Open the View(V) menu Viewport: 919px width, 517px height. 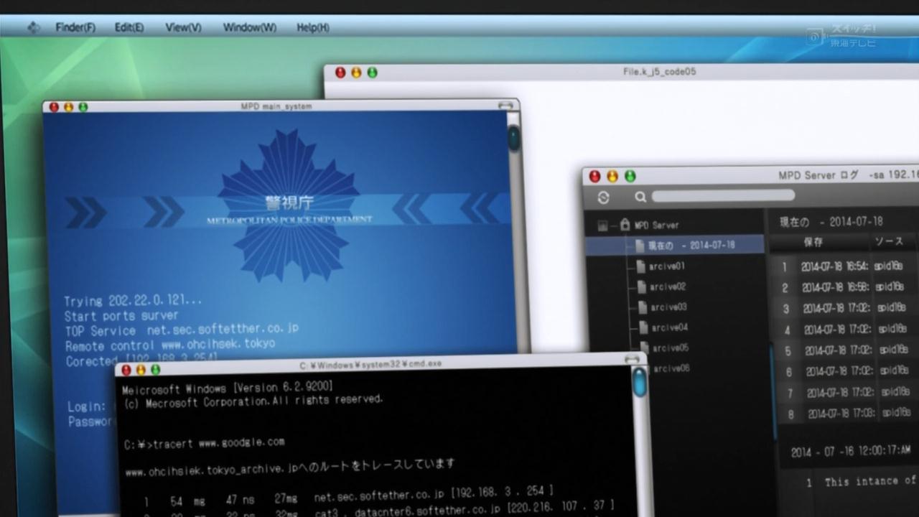183,28
